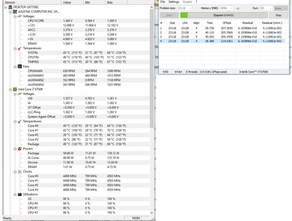Collapse the Powers group

[x=15, y=149]
